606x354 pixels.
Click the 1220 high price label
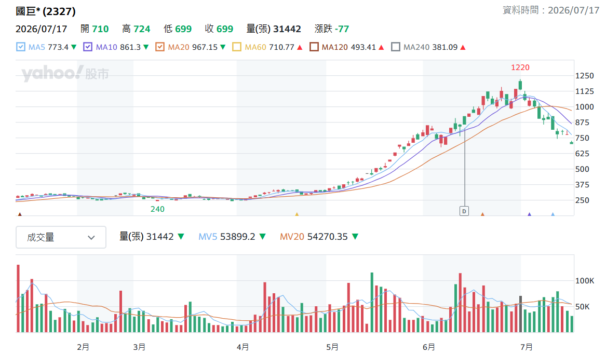(x=520, y=67)
